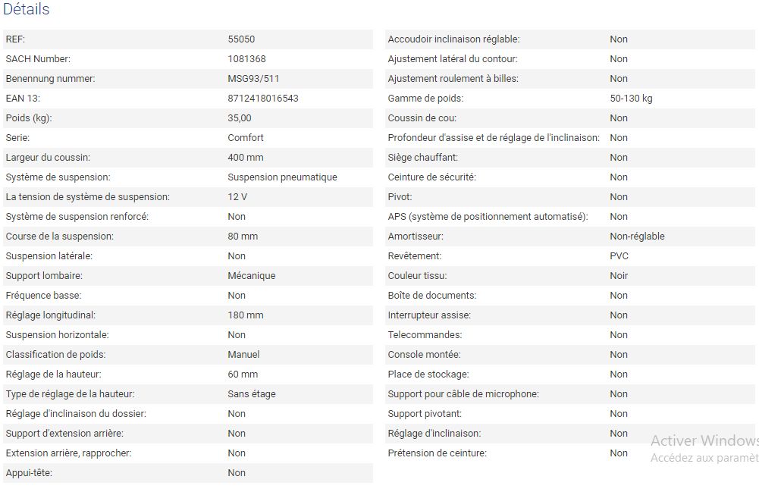The width and height of the screenshot is (759, 492).
Task: Click the Largeur du coussin value 400 mm
Action: pyautogui.click(x=246, y=158)
